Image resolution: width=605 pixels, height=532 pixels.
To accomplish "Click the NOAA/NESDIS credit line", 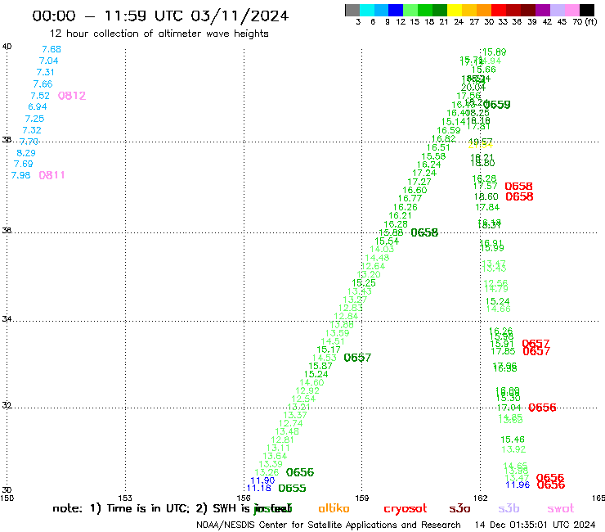I will point(329,525).
